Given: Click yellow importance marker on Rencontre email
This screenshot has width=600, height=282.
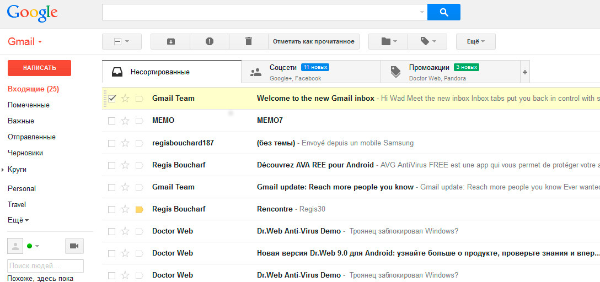Looking at the screenshot, I should 139,209.
